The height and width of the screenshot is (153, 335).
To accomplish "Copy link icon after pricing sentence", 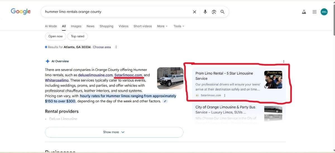I will pyautogui.click(x=165, y=101).
